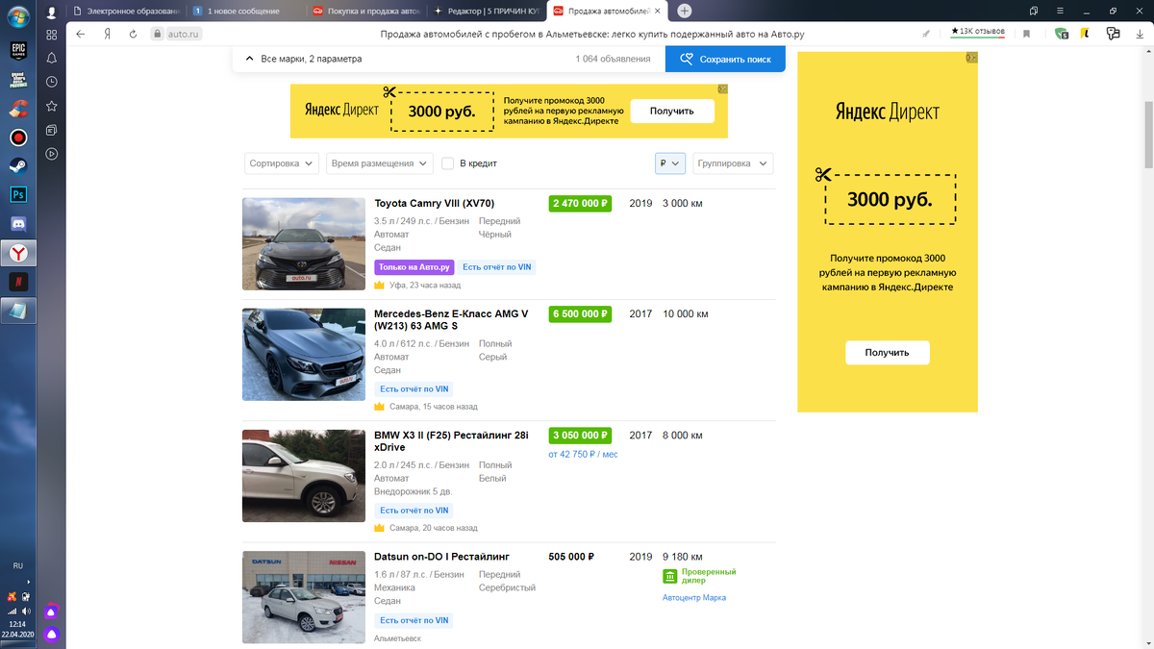Open the 'Группировка' dropdown
This screenshot has width=1154, height=649.
click(733, 163)
